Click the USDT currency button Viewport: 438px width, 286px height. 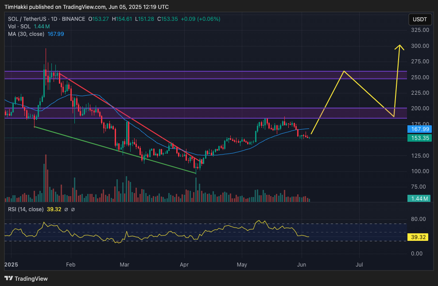[x=420, y=19]
